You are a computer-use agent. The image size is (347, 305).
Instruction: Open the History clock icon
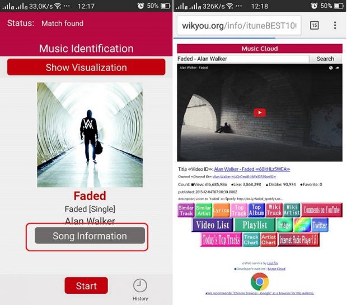pos(140,285)
